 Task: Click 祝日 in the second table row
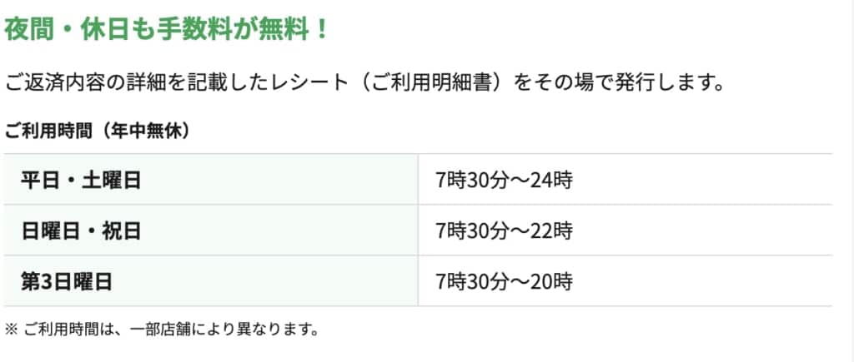coord(121,231)
